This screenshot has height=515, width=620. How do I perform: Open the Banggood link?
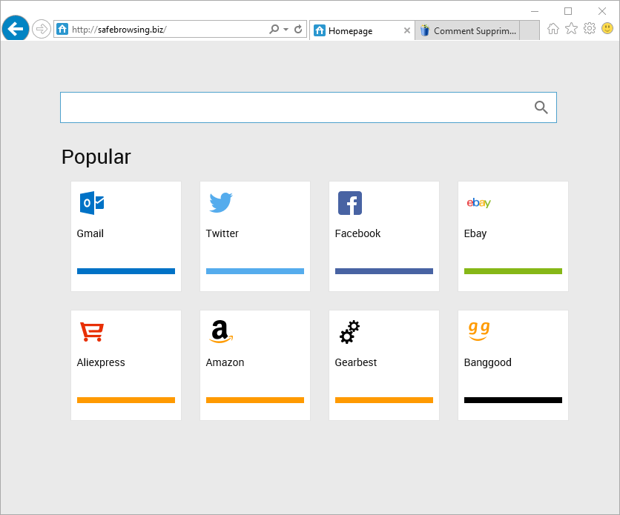[487, 362]
